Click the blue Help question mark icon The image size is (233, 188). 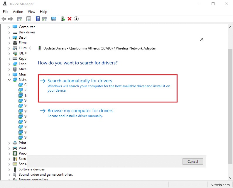tap(38, 19)
